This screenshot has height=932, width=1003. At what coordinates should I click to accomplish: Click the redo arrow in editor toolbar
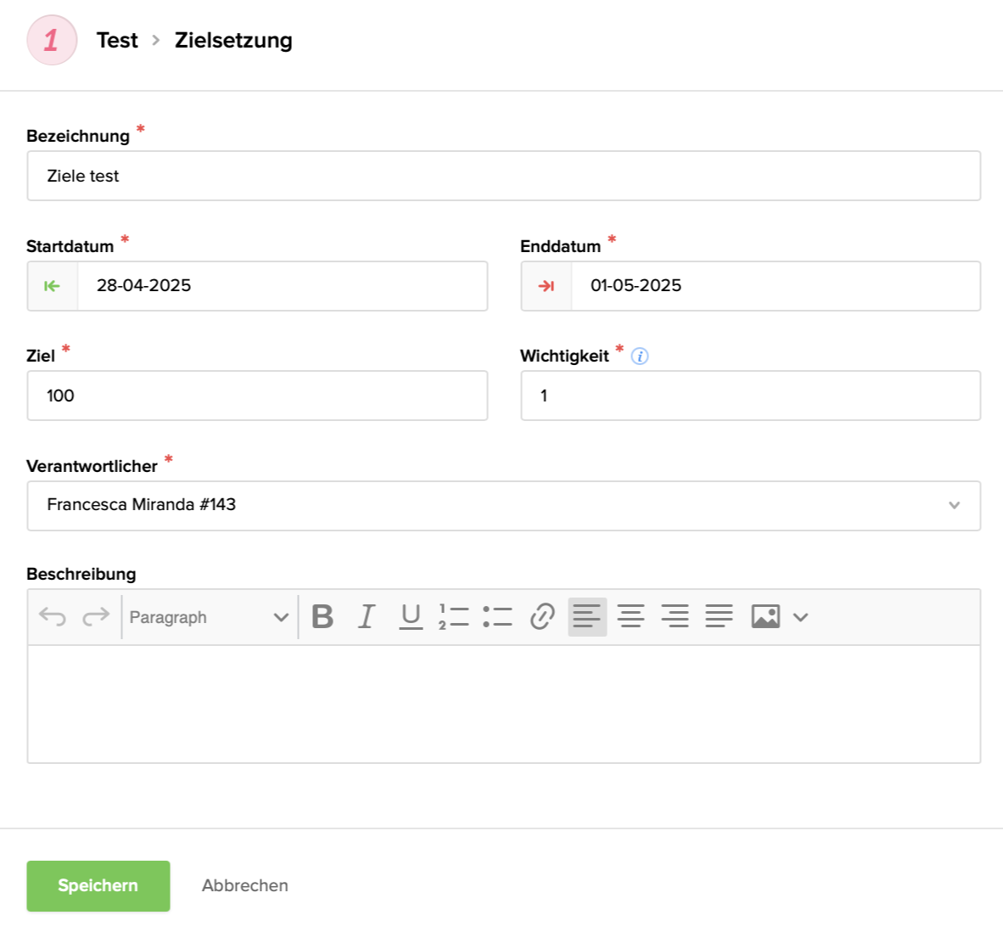pyautogui.click(x=96, y=617)
